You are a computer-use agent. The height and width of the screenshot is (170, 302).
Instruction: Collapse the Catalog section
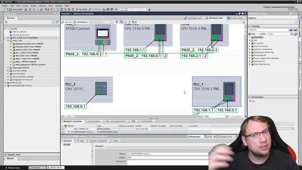click(x=250, y=26)
